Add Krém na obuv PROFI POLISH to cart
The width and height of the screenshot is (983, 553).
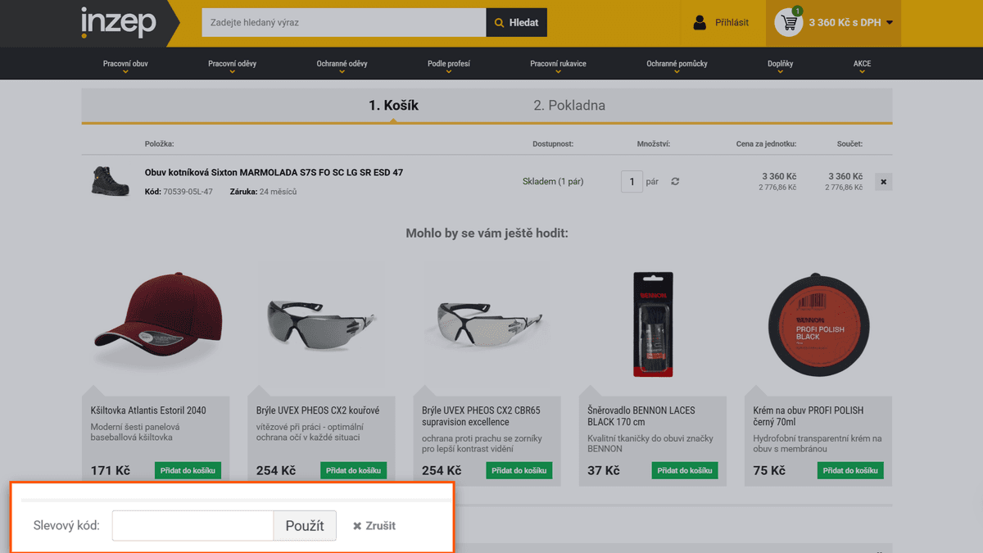(850, 470)
